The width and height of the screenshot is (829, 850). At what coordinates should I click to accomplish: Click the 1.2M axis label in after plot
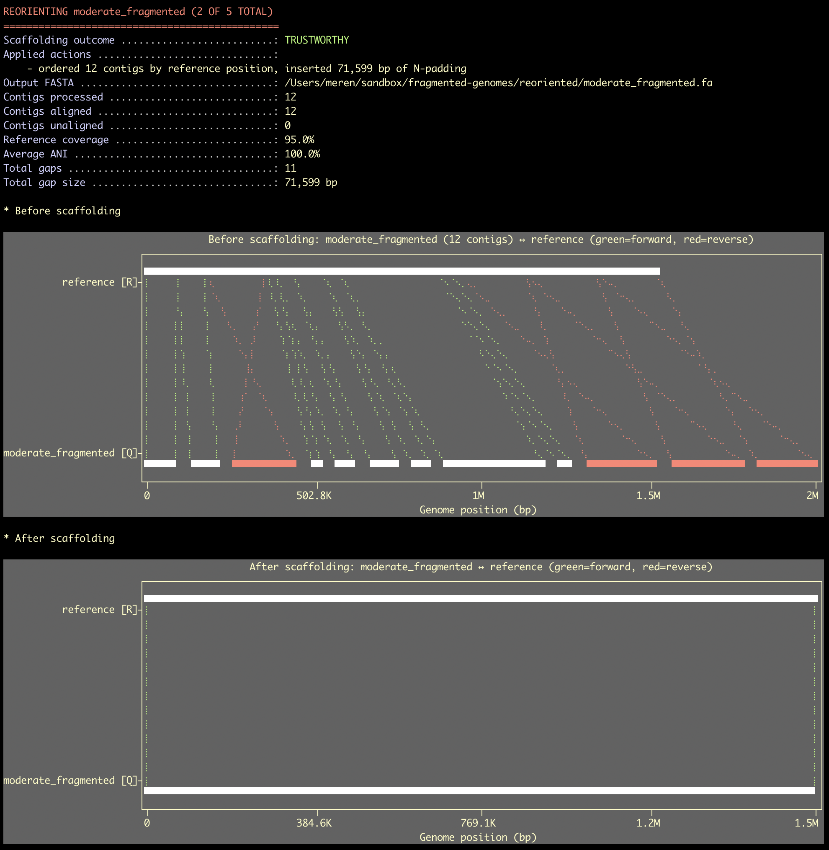(x=648, y=823)
